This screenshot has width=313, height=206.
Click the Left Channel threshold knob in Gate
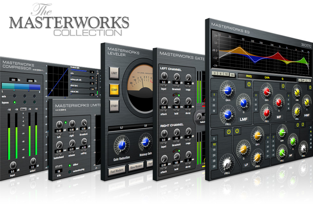(x=176, y=77)
